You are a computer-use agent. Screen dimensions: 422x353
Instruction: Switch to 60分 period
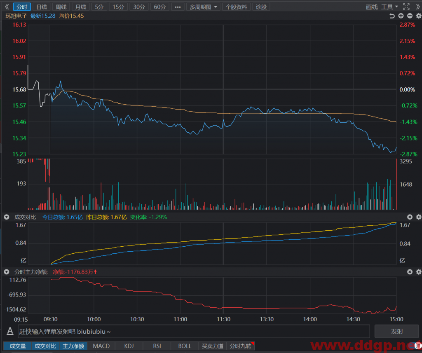click(159, 7)
